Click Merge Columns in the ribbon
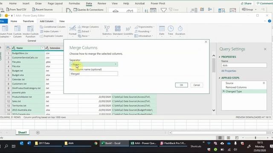 tap(88, 27)
